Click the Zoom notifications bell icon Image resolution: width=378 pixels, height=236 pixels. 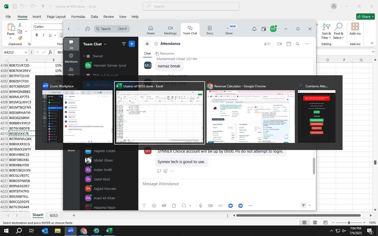tap(254, 29)
